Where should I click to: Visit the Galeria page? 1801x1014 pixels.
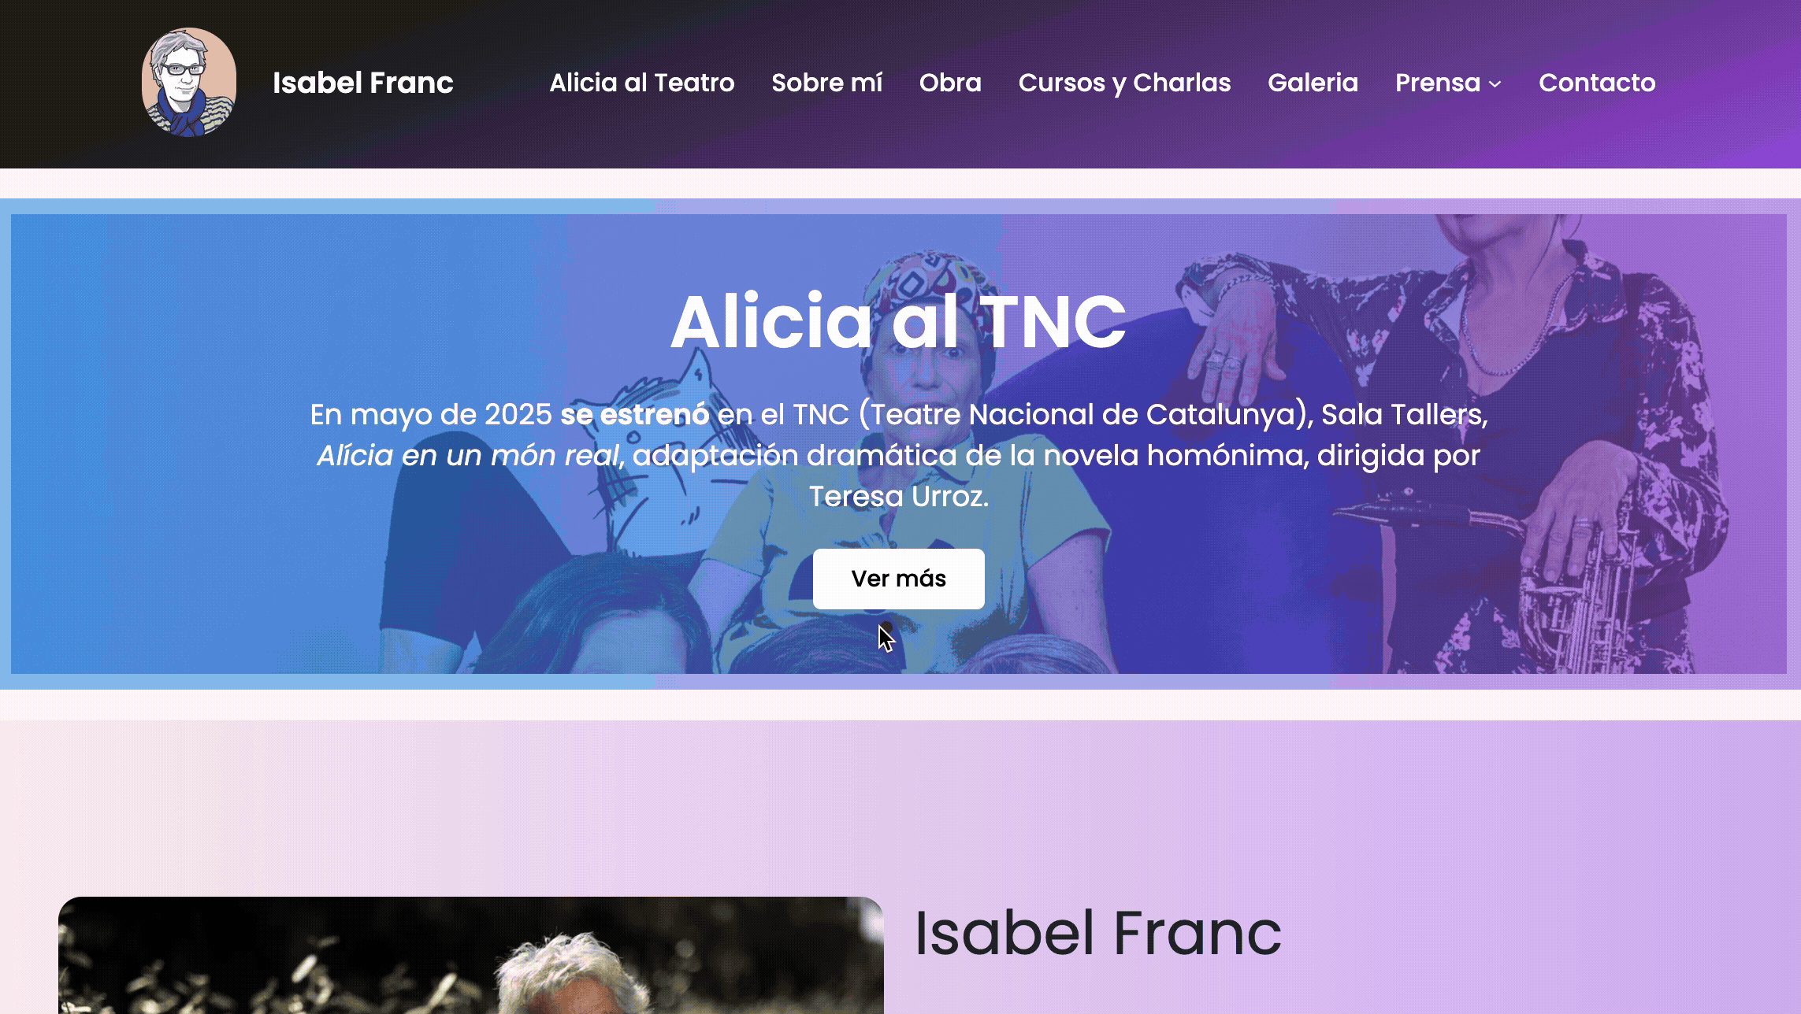coord(1313,83)
